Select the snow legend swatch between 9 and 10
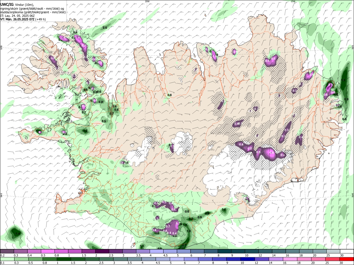The image size is (354, 265). click(238, 251)
